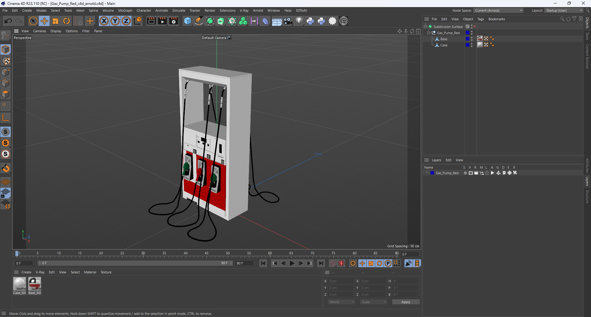Open Edit Render Settings icon
This screenshot has height=317, width=591.
(174, 21)
